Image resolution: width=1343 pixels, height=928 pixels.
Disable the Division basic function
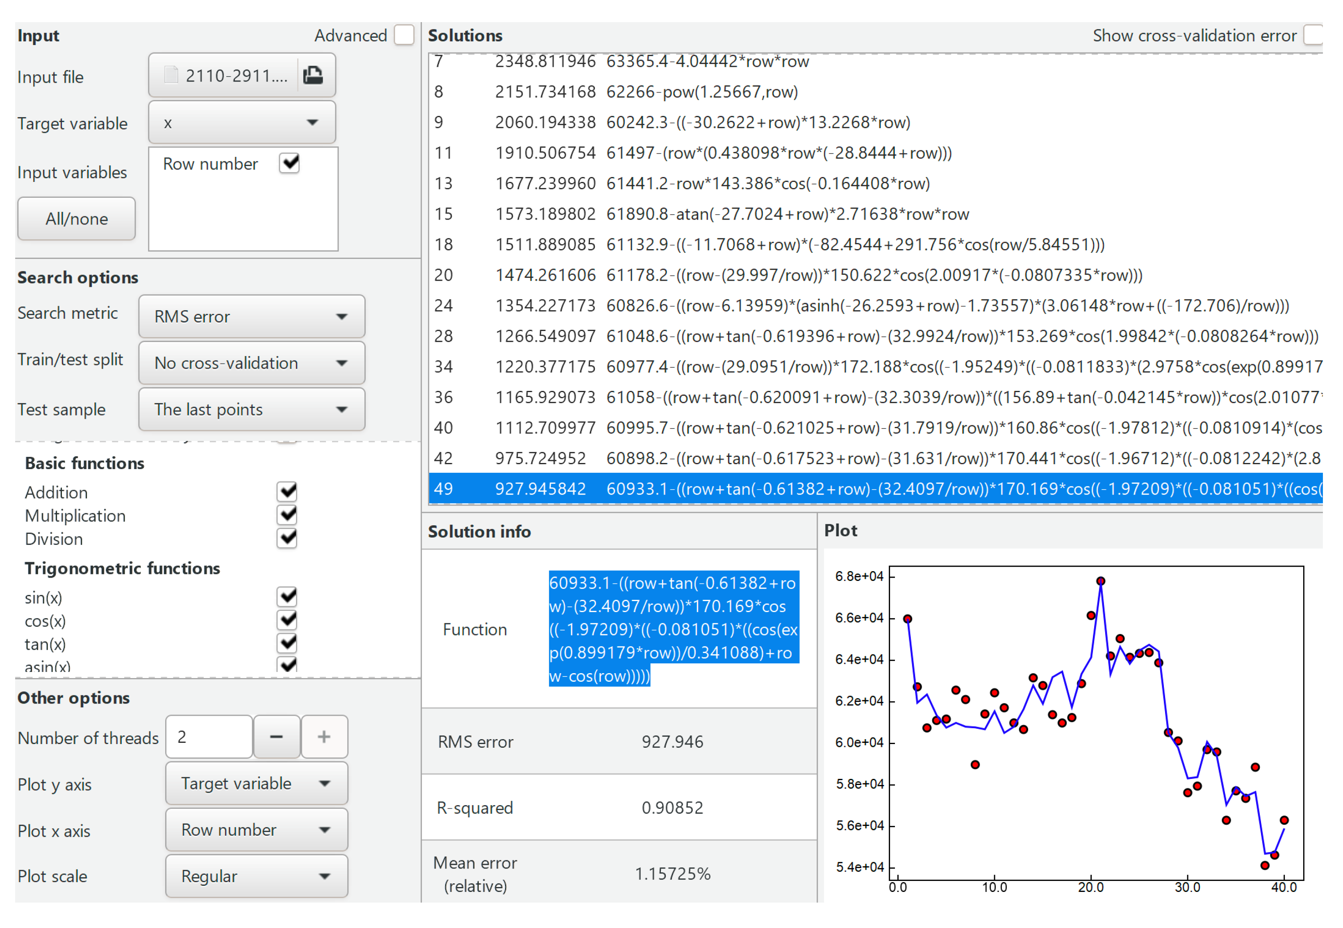287,538
